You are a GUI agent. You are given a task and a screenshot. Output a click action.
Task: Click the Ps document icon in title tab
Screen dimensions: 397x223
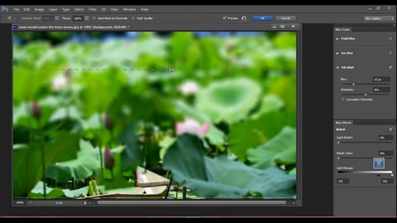(x=16, y=27)
